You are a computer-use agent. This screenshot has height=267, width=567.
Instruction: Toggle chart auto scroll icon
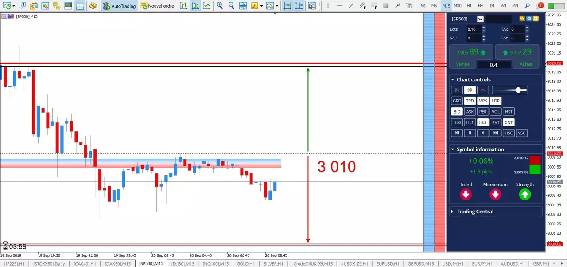click(x=287, y=6)
